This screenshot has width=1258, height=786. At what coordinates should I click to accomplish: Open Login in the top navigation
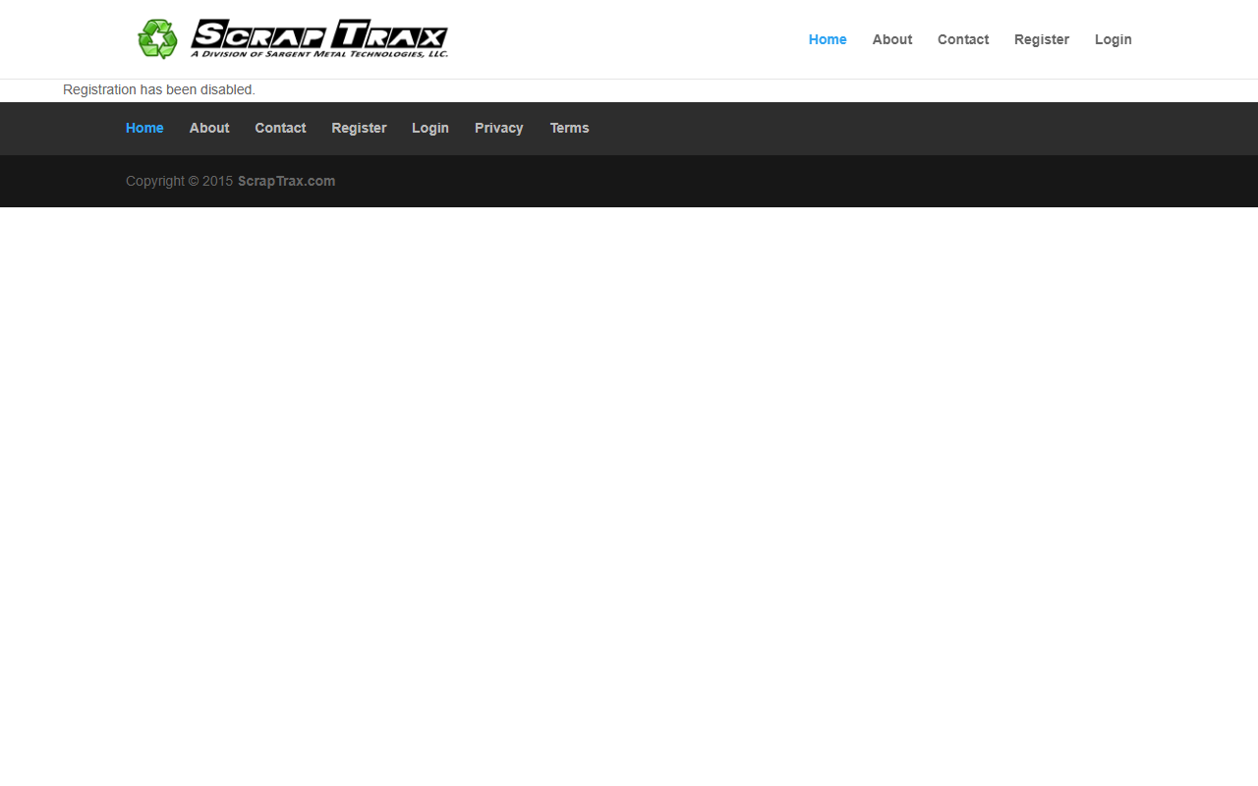coord(1114,39)
